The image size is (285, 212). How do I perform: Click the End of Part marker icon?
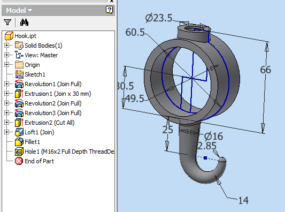19,161
